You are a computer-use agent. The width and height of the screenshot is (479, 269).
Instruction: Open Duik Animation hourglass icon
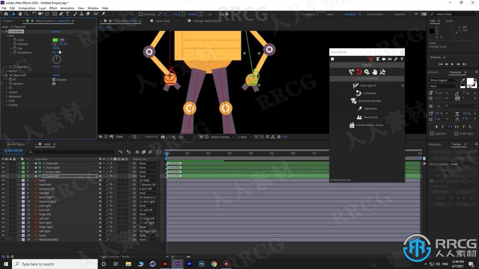coord(378,59)
